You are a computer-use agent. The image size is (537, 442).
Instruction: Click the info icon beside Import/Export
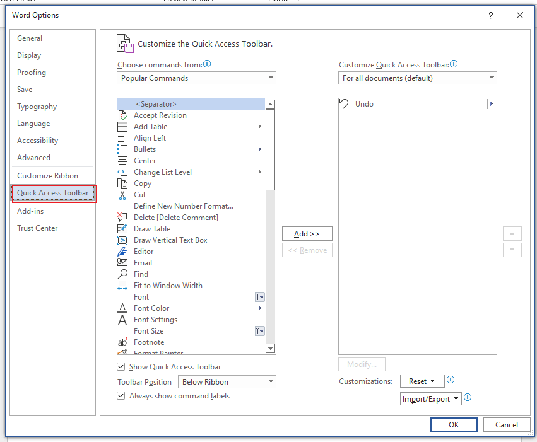(x=468, y=397)
